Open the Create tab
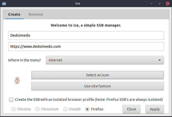This screenshot has width=172, height=117. tap(14, 14)
